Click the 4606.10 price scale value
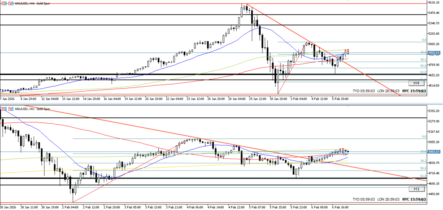 434,183
